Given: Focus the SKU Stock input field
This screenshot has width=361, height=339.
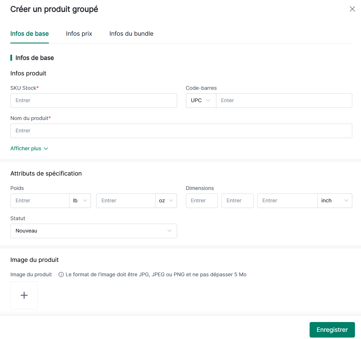Looking at the screenshot, I should coord(94,100).
